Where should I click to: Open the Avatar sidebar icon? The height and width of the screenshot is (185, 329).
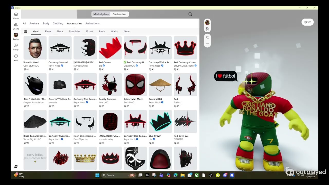coord(16,35)
